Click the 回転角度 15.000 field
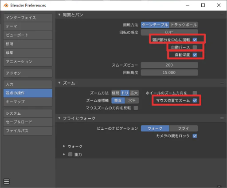Image resolution: width=227 pixels, height=188 pixels. point(169,72)
